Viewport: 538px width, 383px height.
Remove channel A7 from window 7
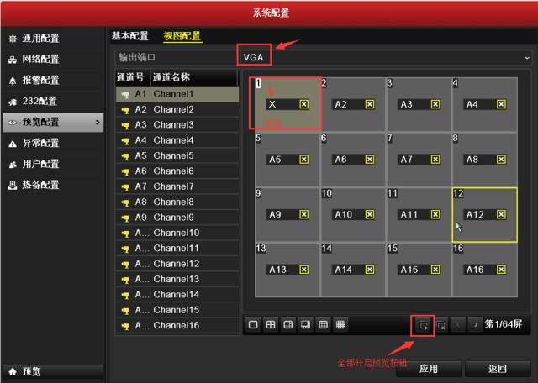[x=435, y=160]
